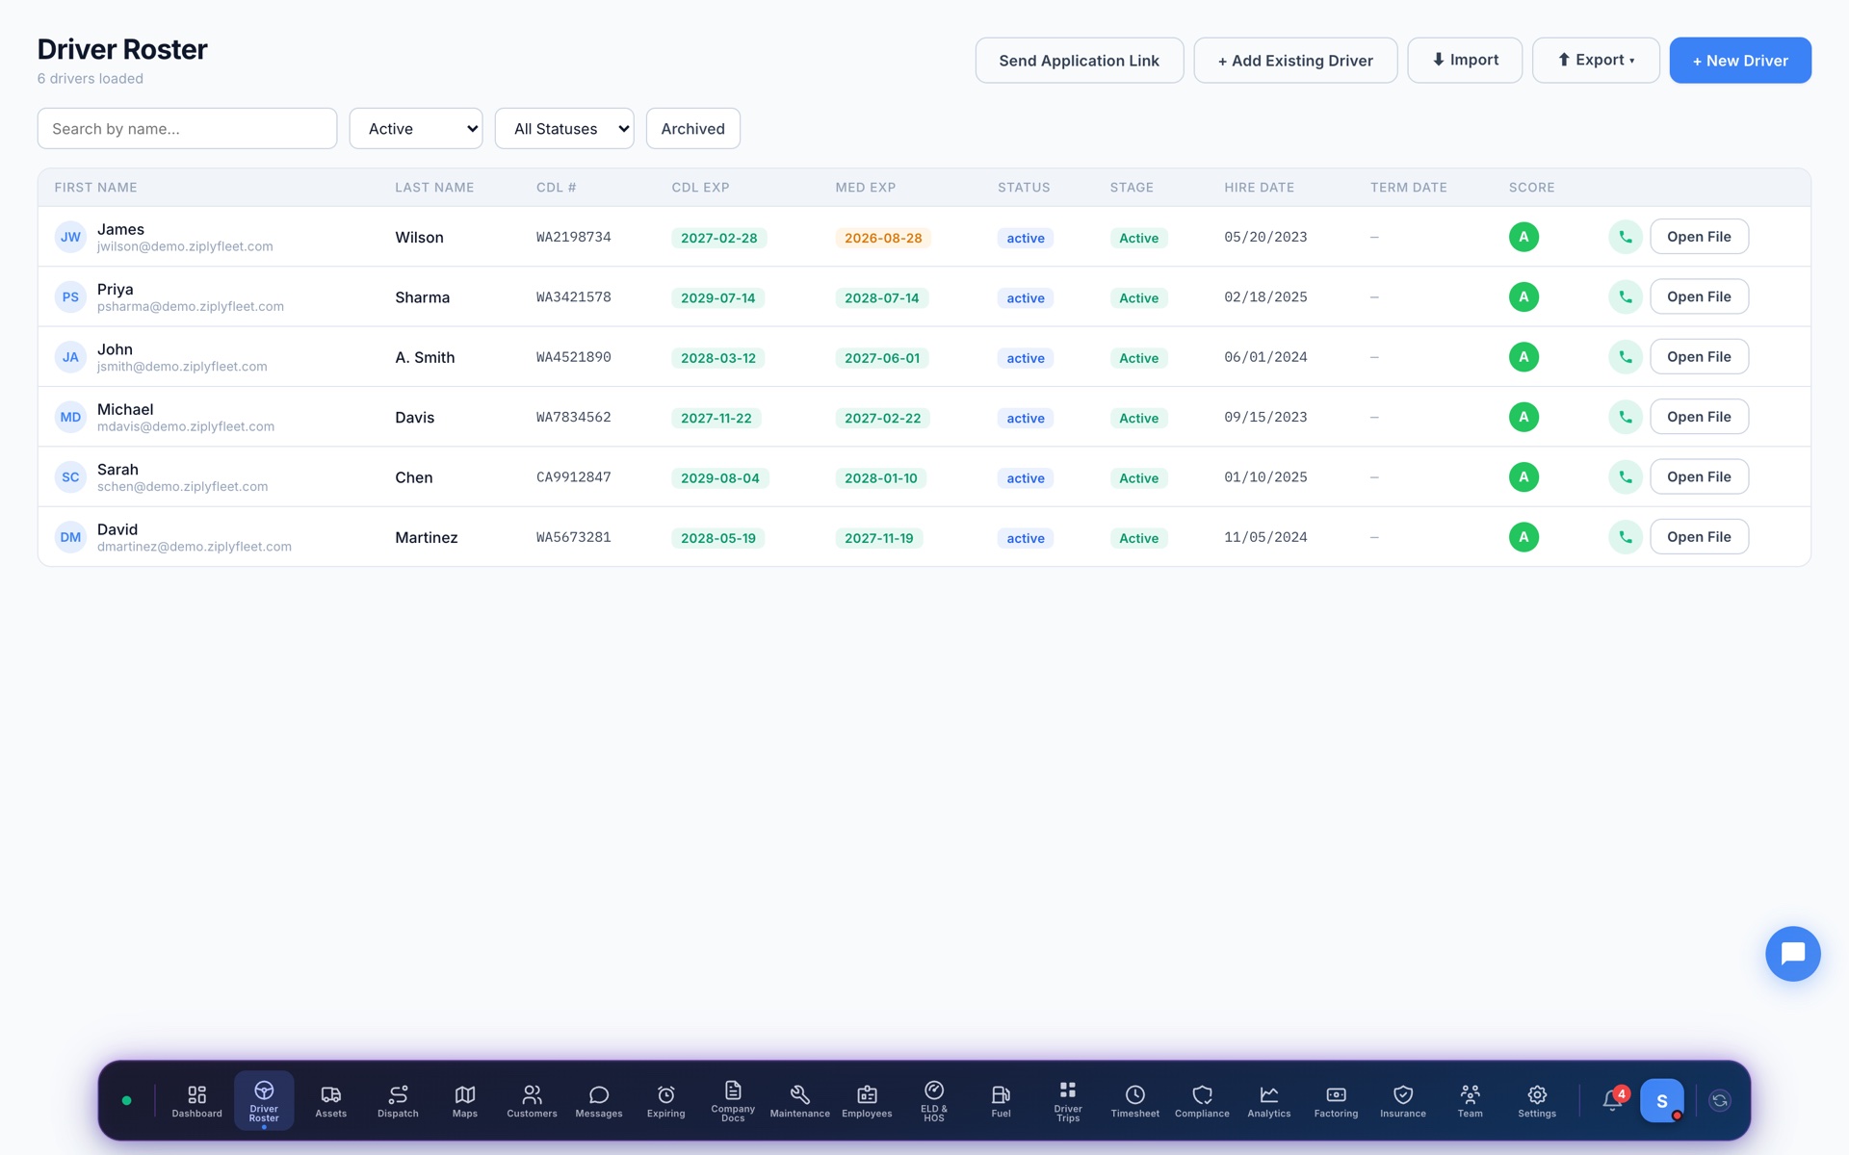Open Customers in the dock
This screenshot has height=1155, width=1849.
click(532, 1100)
